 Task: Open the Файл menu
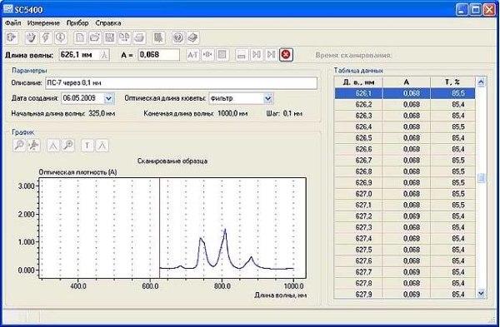coord(13,23)
